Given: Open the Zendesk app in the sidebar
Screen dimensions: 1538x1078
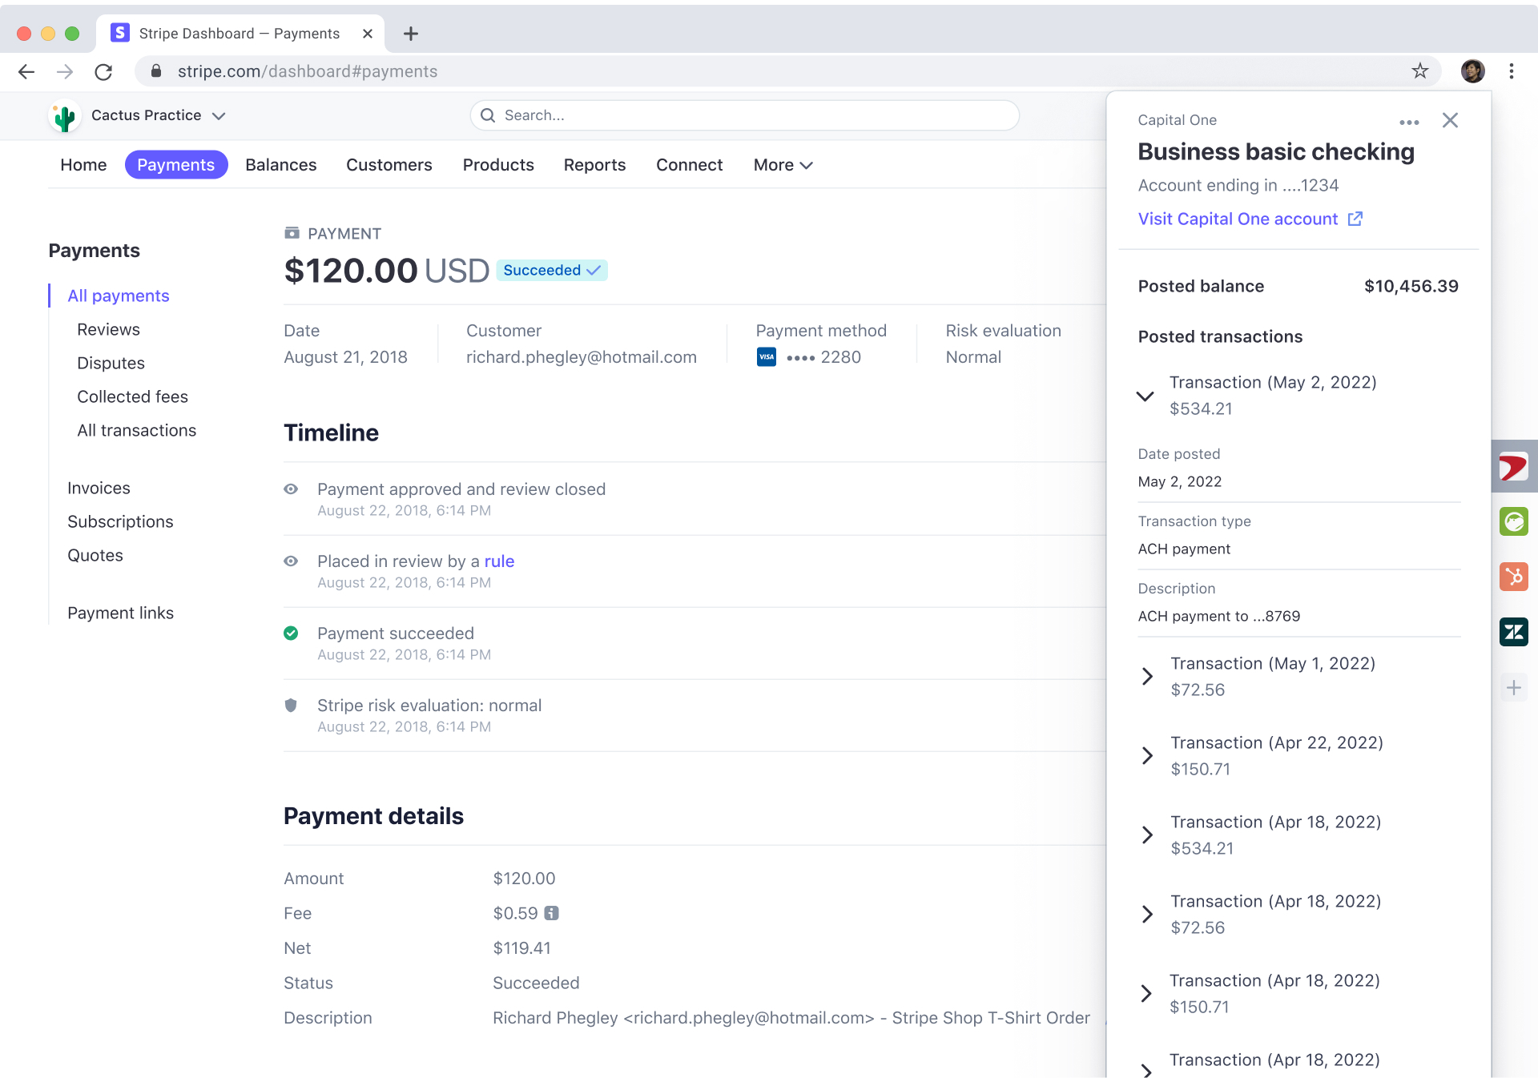Looking at the screenshot, I should (1514, 632).
